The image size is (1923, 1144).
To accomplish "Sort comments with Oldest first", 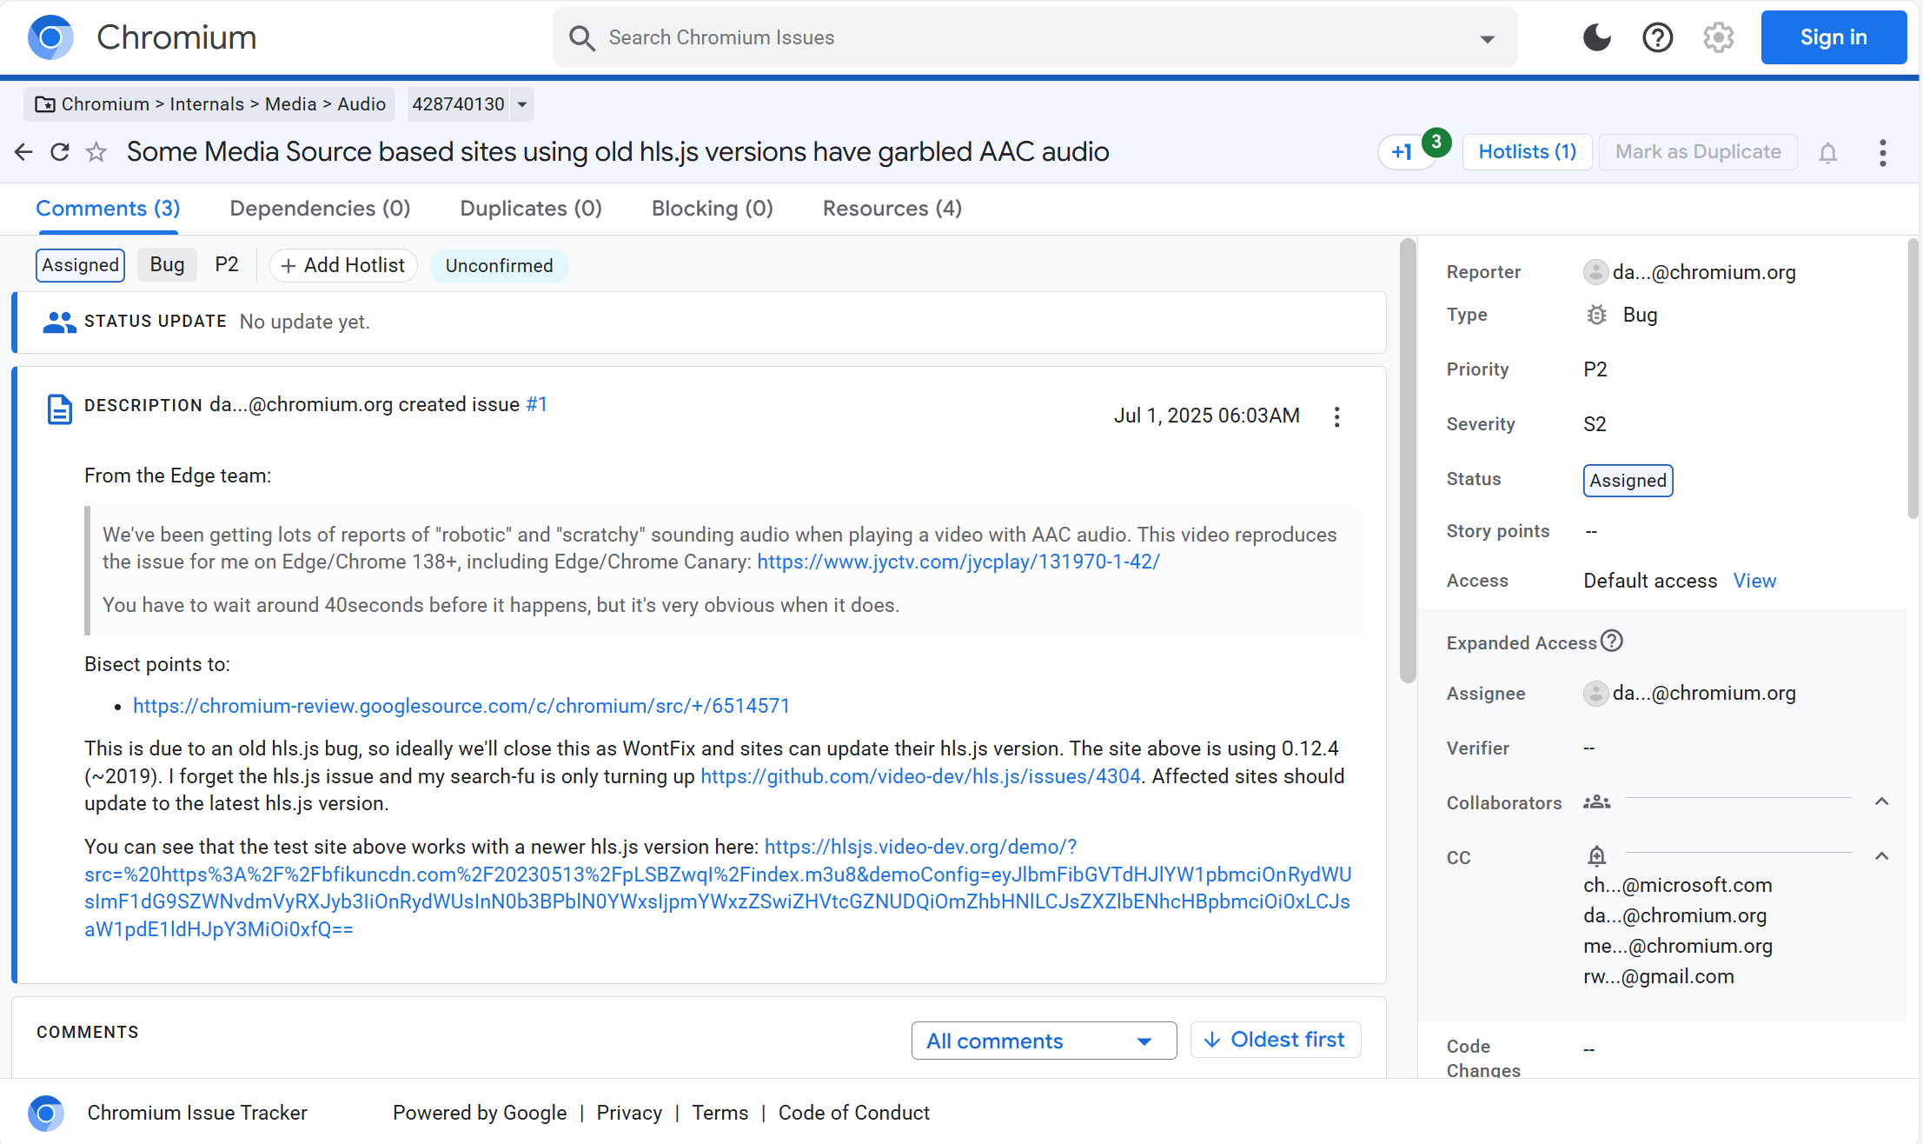I will pyautogui.click(x=1276, y=1039).
